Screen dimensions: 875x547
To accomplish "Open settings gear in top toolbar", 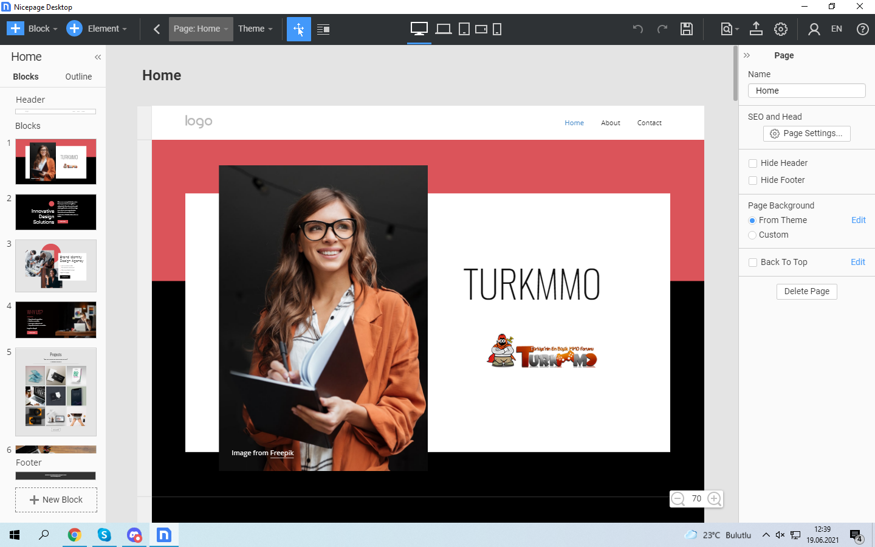I will click(781, 29).
